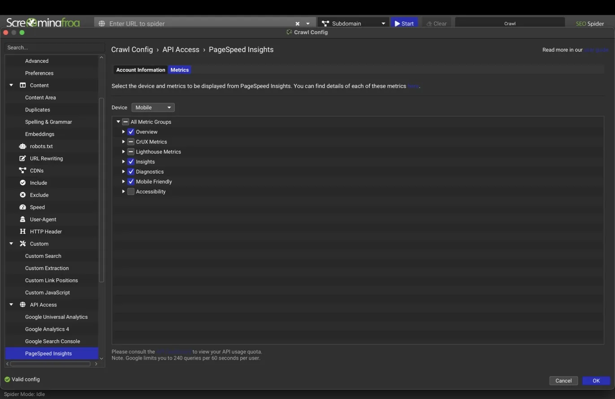615x399 pixels.
Task: Click the sidebar vertical scrollbar
Action: [x=101, y=190]
